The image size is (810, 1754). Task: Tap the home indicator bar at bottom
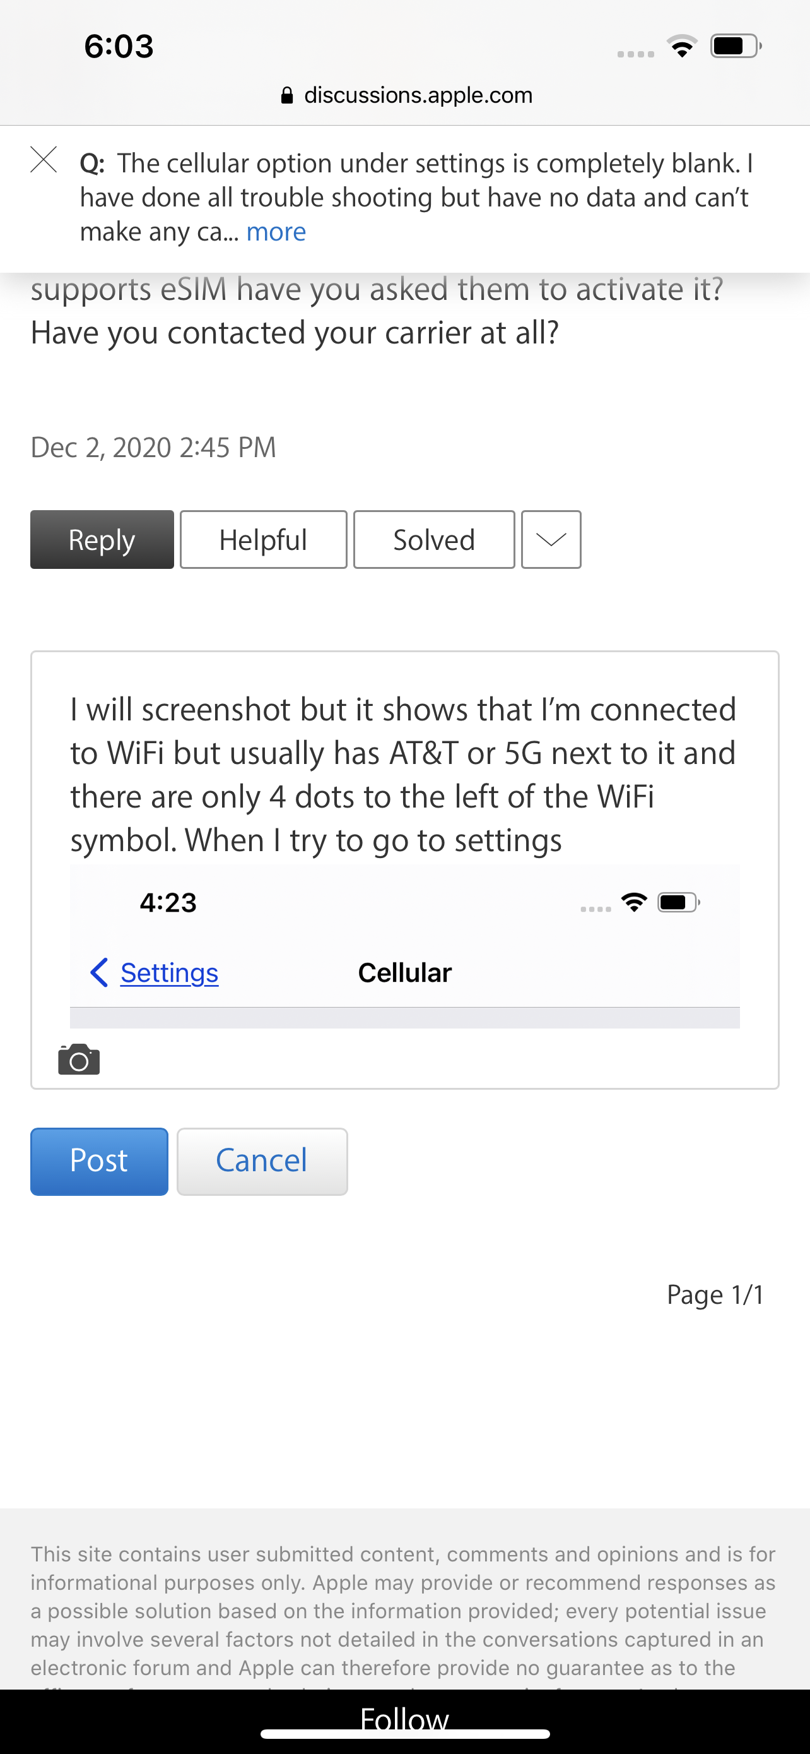pyautogui.click(x=404, y=1734)
